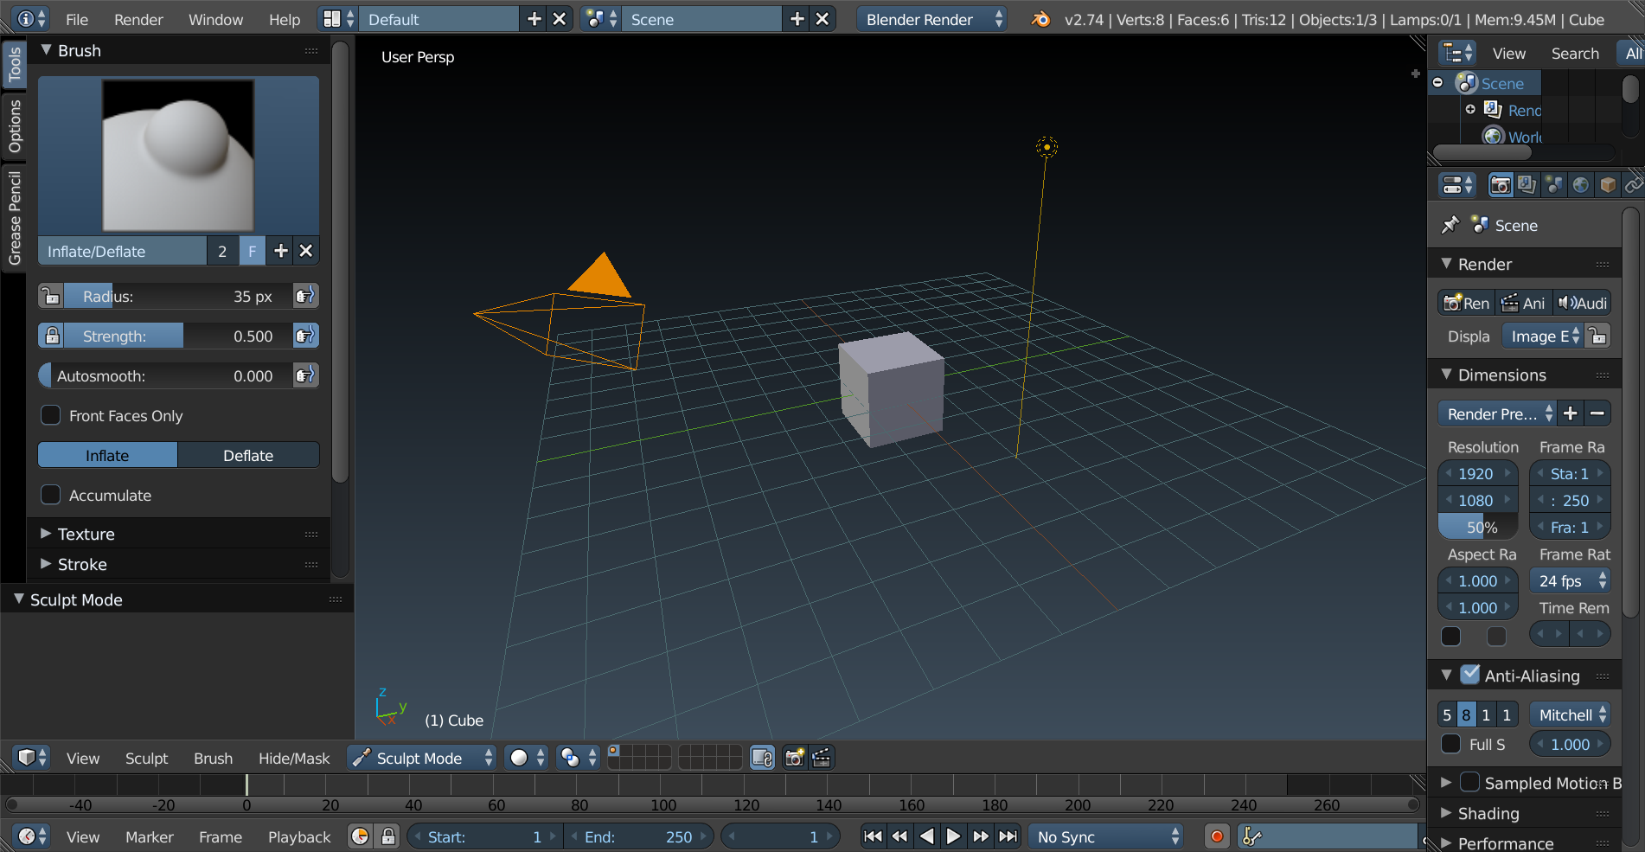Toggle timeline preview range clock icon
The width and height of the screenshot is (1645, 852).
(360, 836)
